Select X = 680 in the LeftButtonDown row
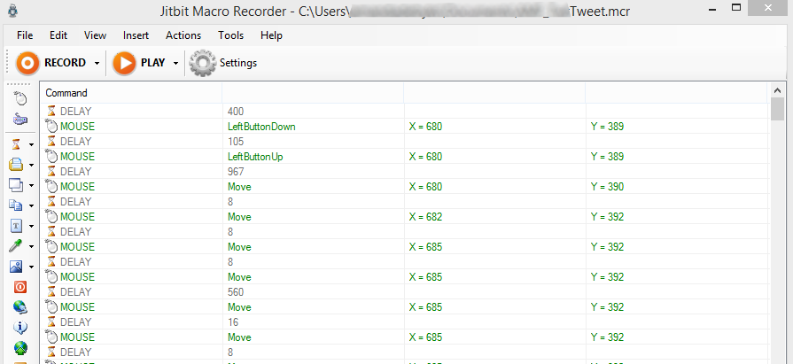This screenshot has height=364, width=793. coord(425,127)
